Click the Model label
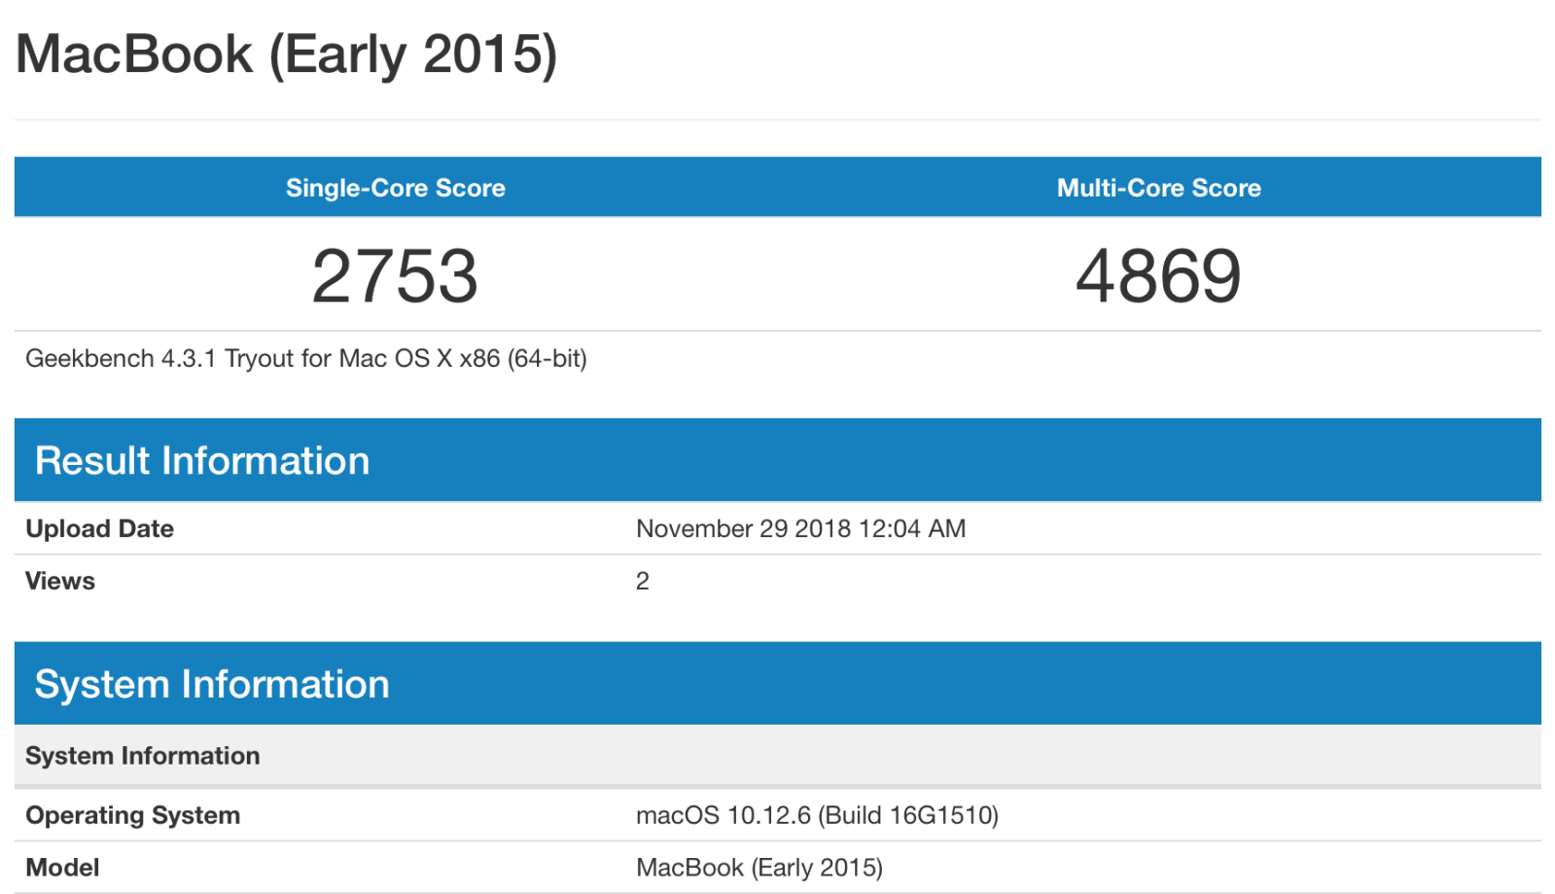The height and width of the screenshot is (894, 1555). tap(62, 868)
